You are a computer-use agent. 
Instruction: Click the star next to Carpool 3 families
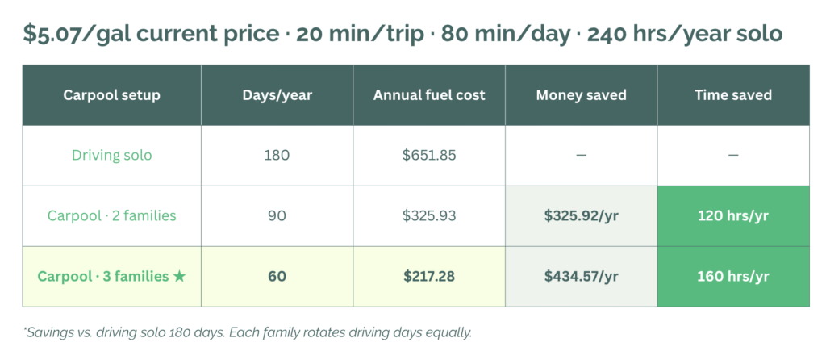179,277
